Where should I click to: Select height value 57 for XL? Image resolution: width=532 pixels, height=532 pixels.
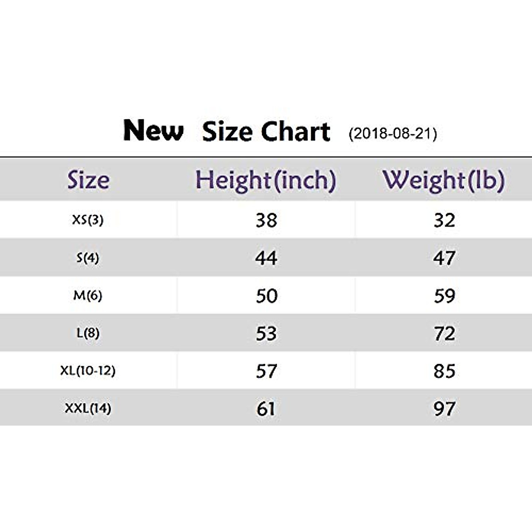click(x=266, y=371)
